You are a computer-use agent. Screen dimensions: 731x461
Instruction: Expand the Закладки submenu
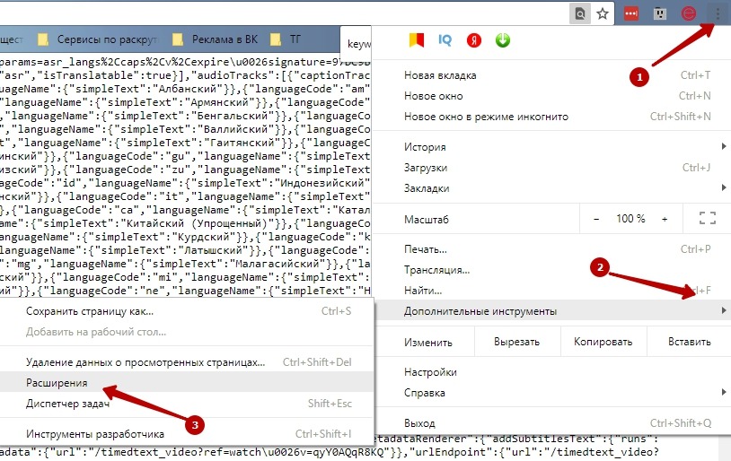(552, 188)
